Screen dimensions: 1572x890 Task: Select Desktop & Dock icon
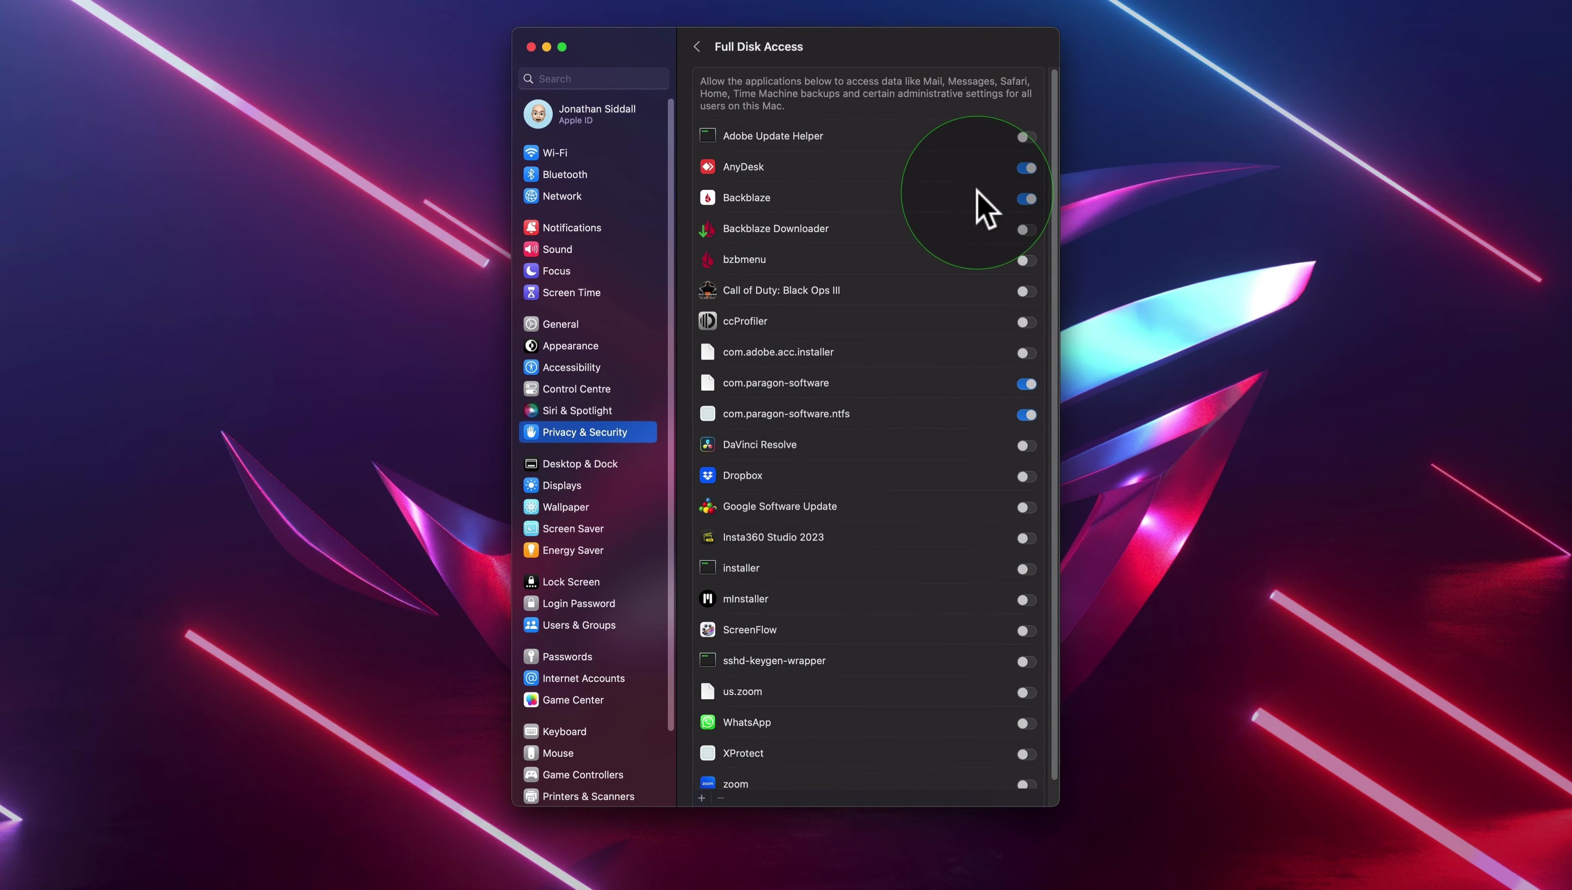531,464
